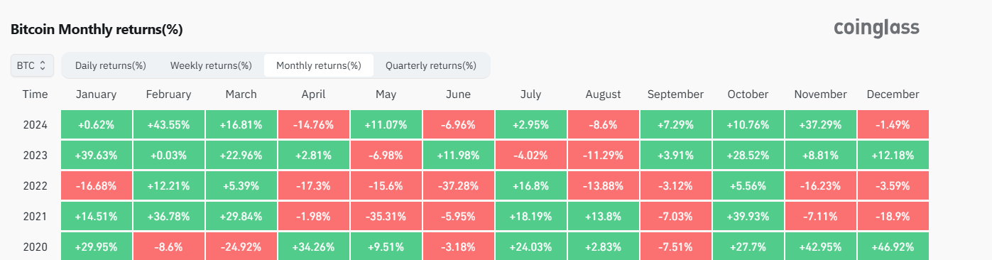
Task: Click the +37.29% November 2024 cell
Action: click(x=820, y=124)
